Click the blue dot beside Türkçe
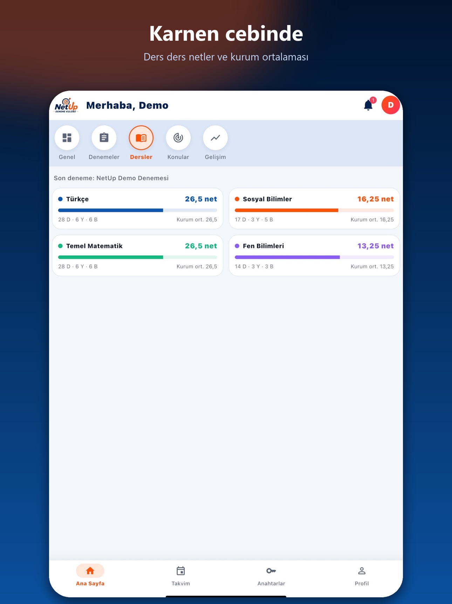The image size is (452, 604). click(x=60, y=199)
